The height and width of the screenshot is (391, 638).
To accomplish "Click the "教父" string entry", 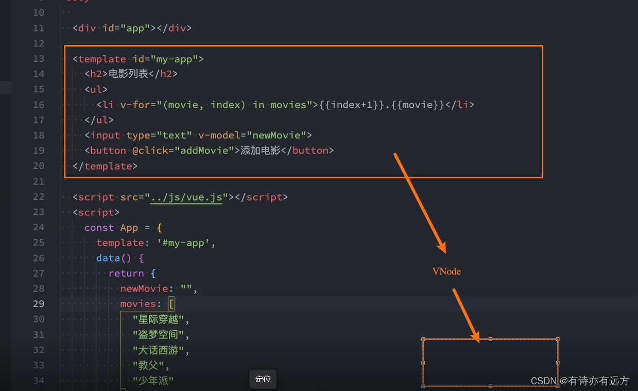I will pos(151,365).
